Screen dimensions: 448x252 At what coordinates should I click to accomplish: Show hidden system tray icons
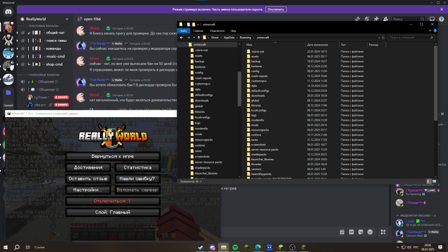398,247
